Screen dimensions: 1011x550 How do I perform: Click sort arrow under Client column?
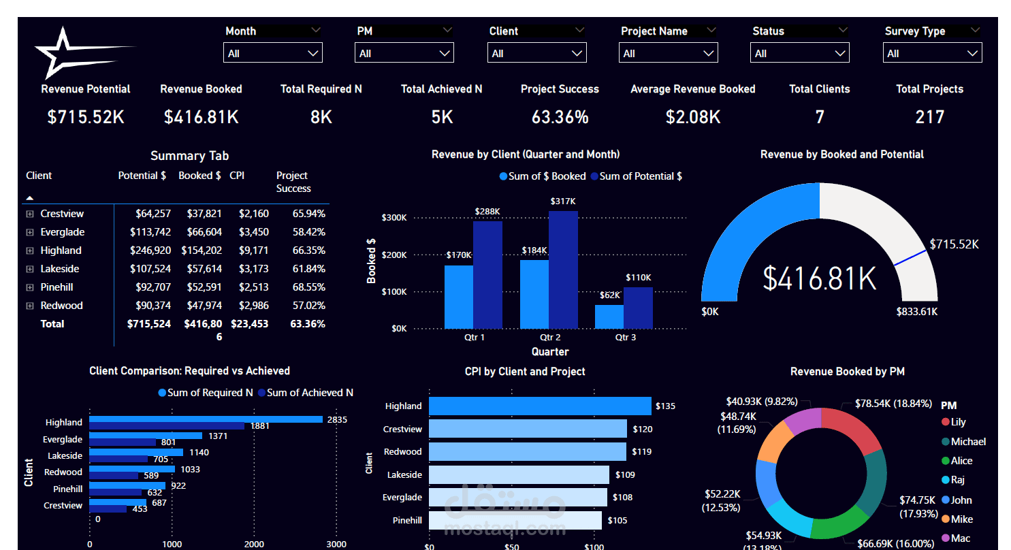(x=30, y=198)
